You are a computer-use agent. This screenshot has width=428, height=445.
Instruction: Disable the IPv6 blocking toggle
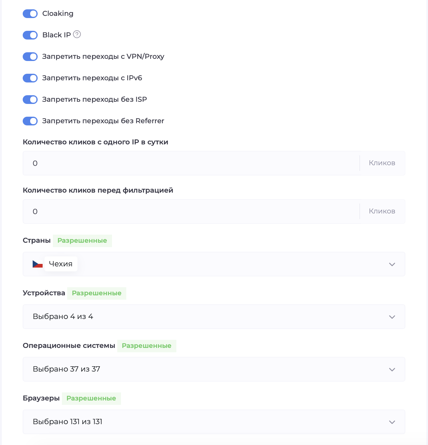30,78
